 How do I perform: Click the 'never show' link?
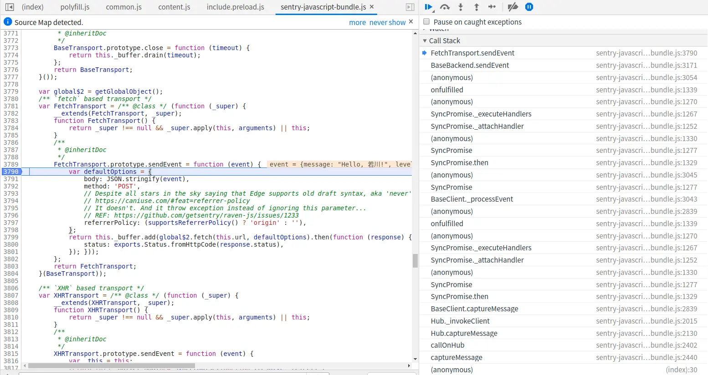pos(387,22)
